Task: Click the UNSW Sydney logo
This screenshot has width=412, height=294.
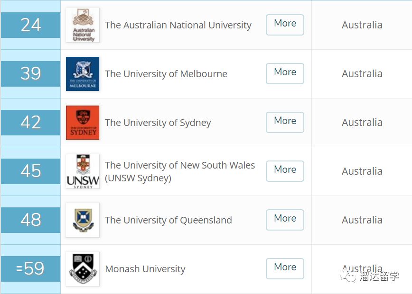Action: 83,171
